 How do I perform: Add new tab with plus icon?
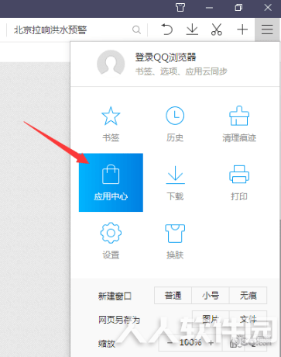(242, 29)
